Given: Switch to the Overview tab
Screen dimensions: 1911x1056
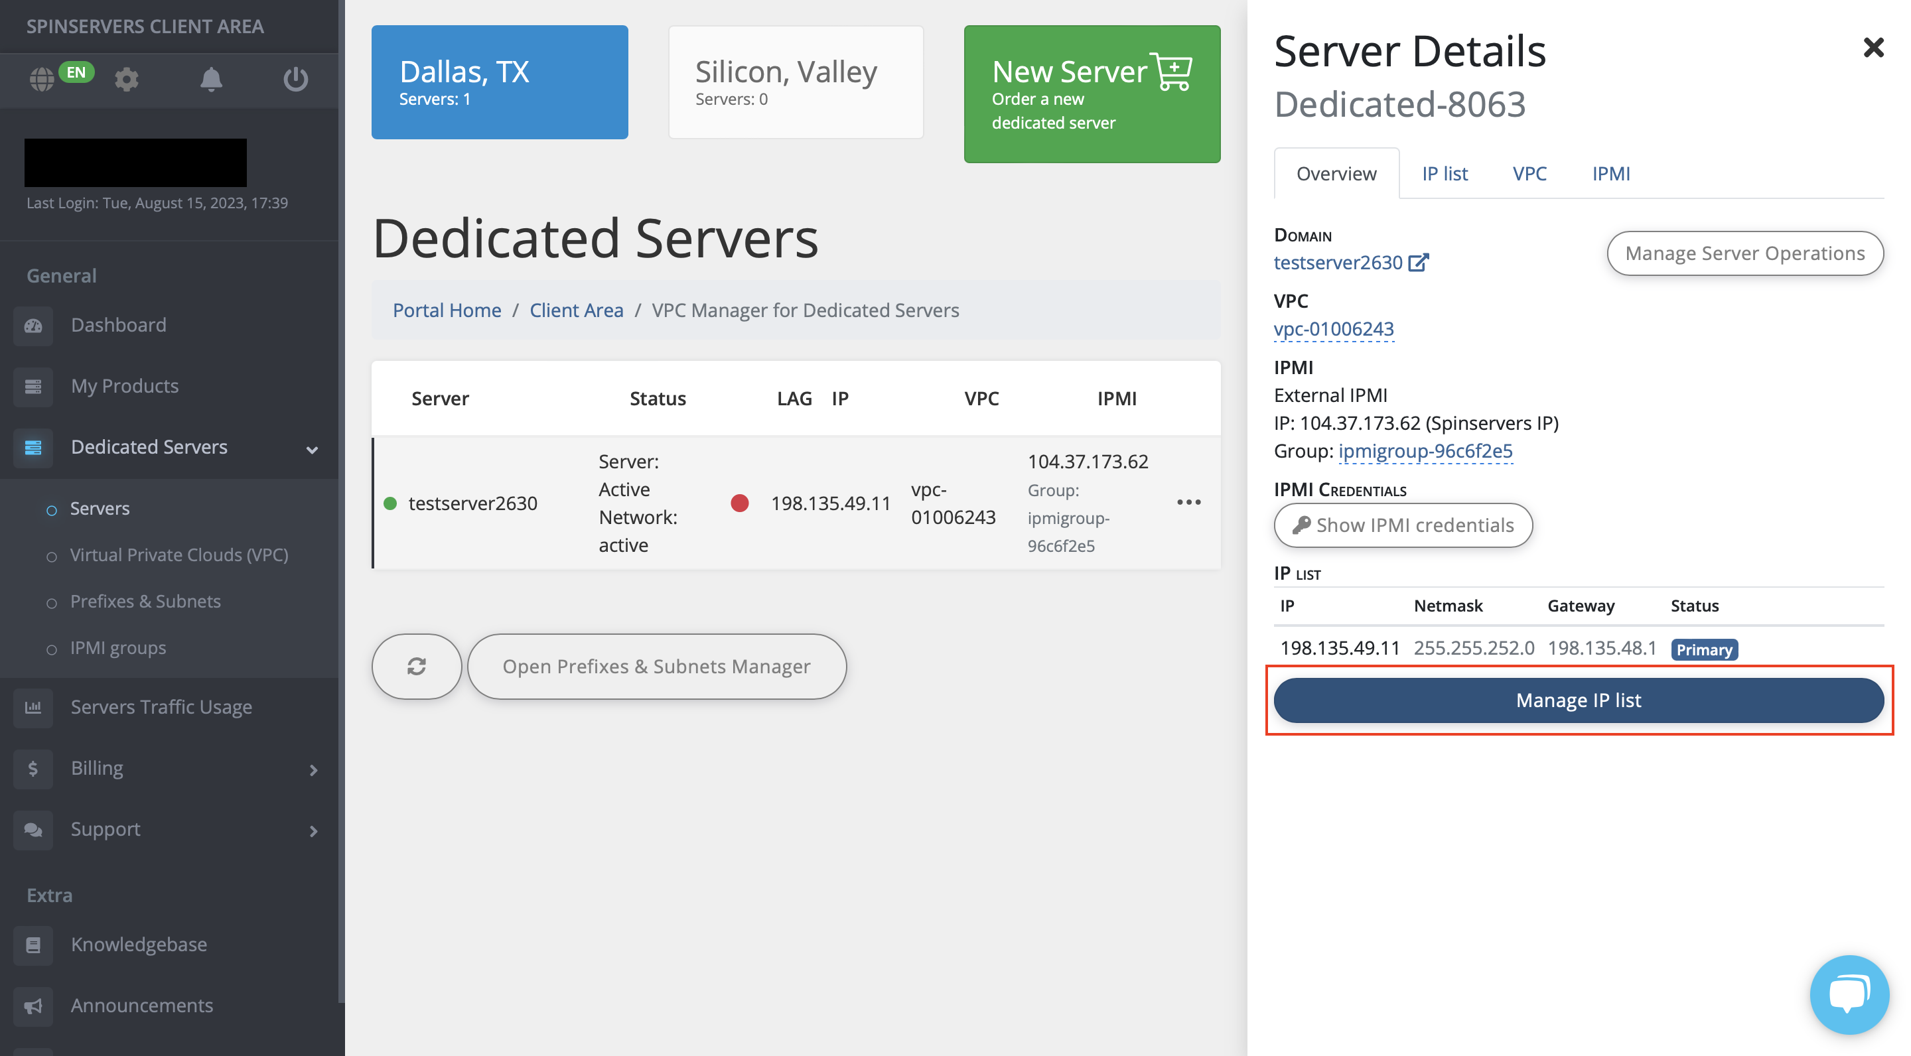Looking at the screenshot, I should 1336,174.
